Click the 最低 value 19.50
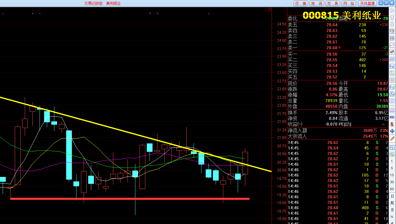The width and height of the screenshot is (396, 224). coord(382,95)
